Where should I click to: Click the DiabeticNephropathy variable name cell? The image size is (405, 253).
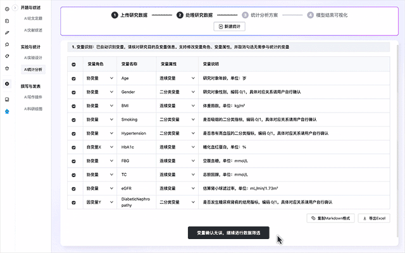click(x=136, y=202)
